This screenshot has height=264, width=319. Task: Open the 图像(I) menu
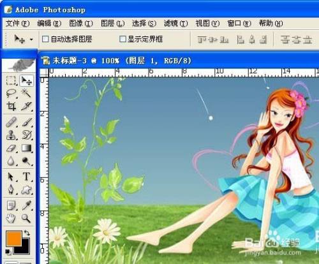(x=81, y=23)
